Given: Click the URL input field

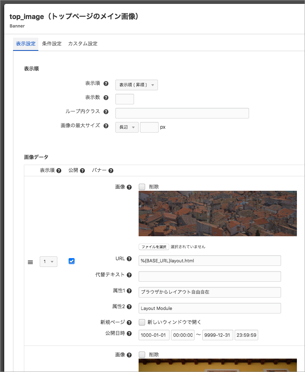Looking at the screenshot, I should (210, 261).
